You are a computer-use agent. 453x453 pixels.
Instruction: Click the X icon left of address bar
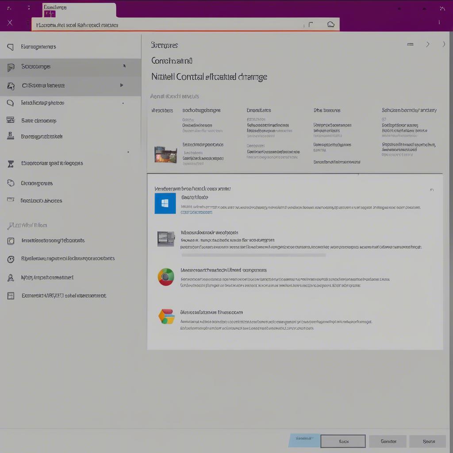(x=10, y=23)
